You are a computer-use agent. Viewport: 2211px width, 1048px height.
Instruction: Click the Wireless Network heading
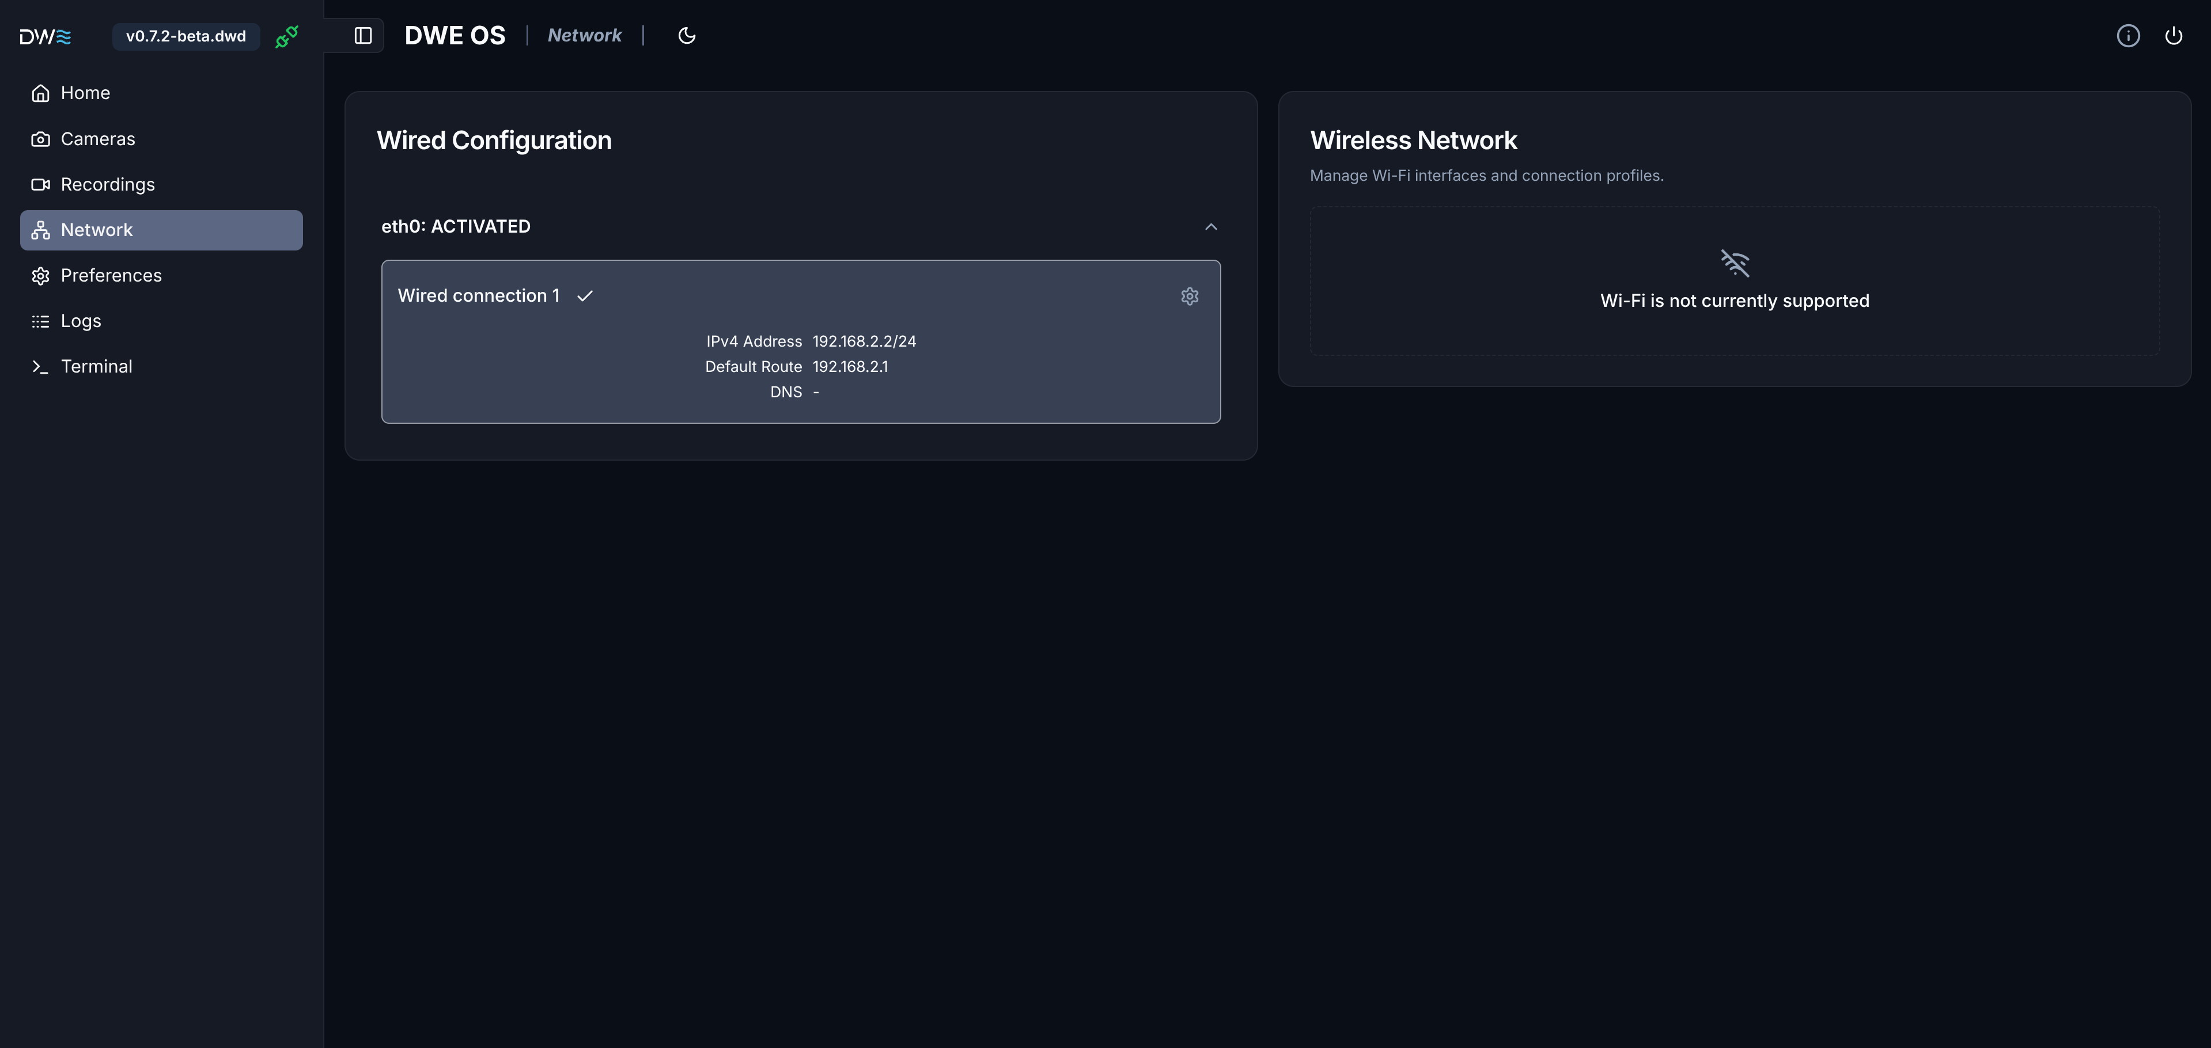(1414, 141)
